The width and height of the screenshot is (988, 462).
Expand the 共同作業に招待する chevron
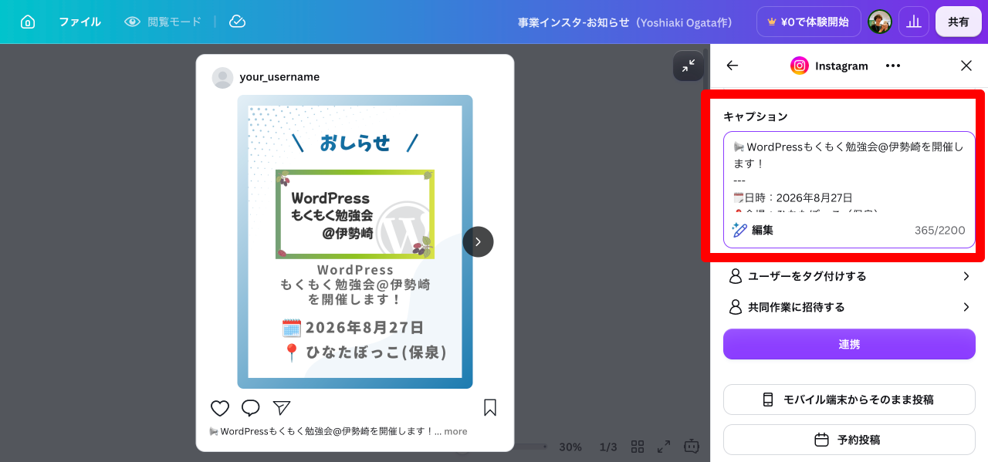[966, 307]
